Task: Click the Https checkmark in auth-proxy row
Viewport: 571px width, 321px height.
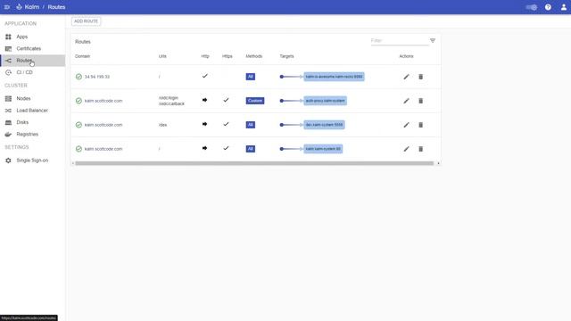Action: pyautogui.click(x=226, y=100)
